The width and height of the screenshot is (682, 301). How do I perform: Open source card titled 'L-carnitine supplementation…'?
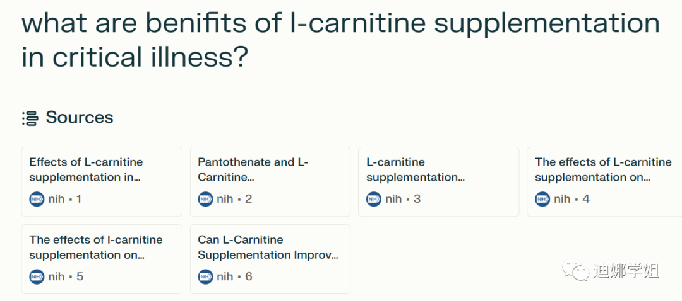438,170
